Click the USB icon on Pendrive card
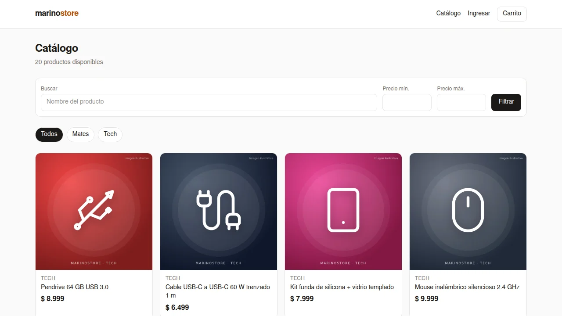This screenshot has height=316, width=562. click(x=94, y=210)
